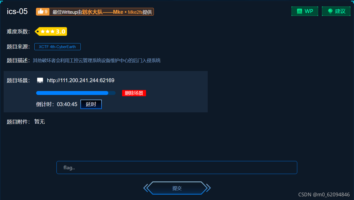Click the ics-05 challenge title

(17, 11)
